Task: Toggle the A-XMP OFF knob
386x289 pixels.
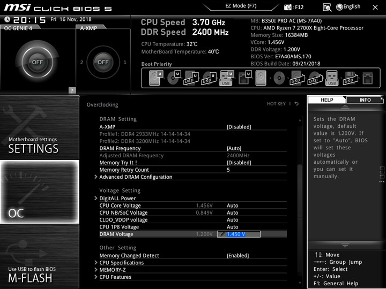Action: pyautogui.click(x=103, y=62)
